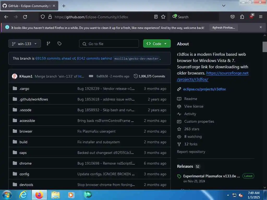Launch Internet Explorer from the taskbar
This screenshot has width=267, height=200.
click(23, 195)
